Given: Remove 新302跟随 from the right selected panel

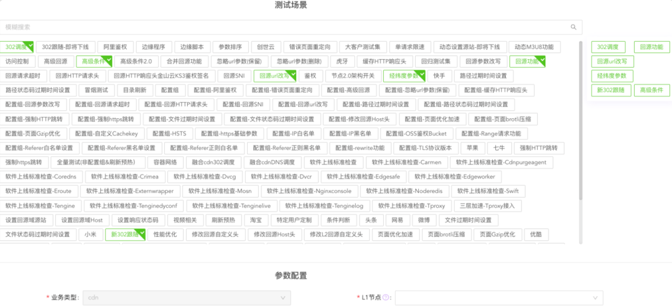Looking at the screenshot, I should pyautogui.click(x=611, y=90).
